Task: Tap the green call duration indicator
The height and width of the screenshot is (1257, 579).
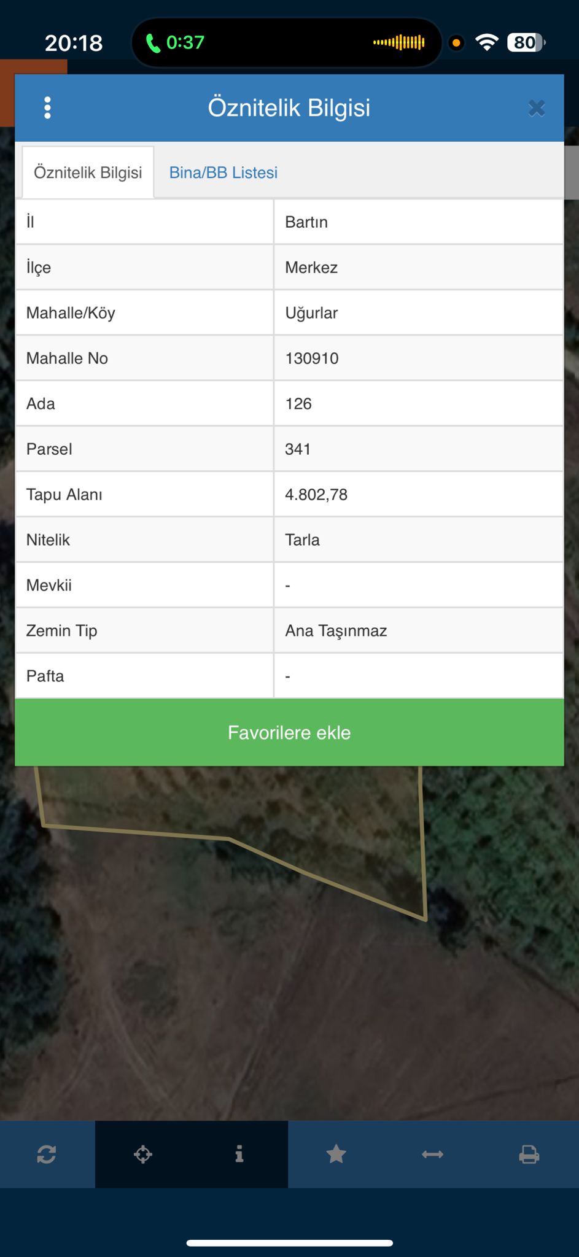Action: (175, 42)
